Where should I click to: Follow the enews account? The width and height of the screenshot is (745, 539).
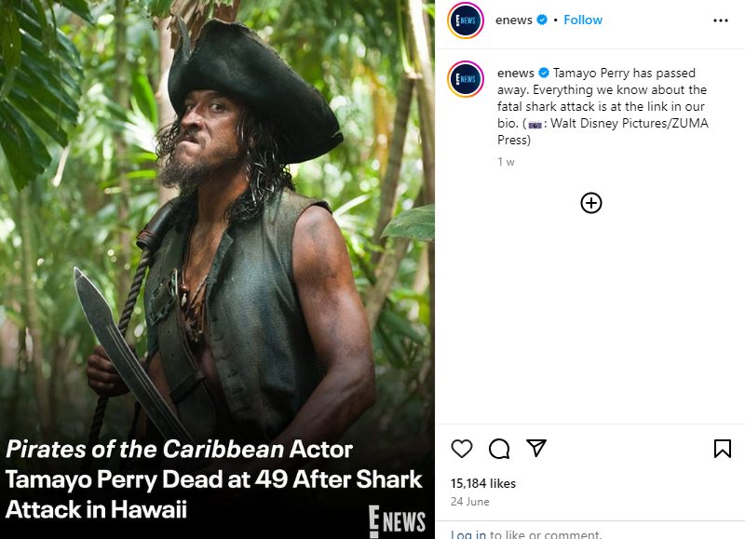point(583,20)
